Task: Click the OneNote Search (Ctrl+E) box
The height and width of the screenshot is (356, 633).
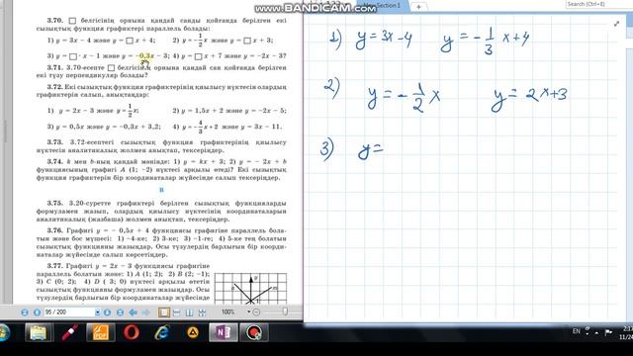Action: click(599, 4)
